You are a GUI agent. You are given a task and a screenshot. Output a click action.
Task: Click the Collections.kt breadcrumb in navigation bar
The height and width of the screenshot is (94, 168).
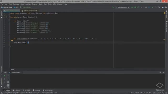25,8
